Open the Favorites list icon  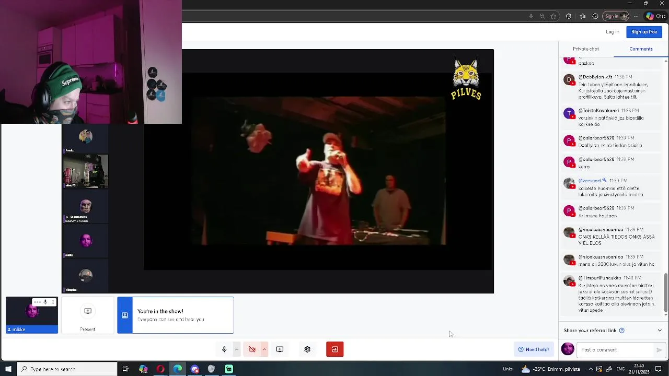(583, 16)
